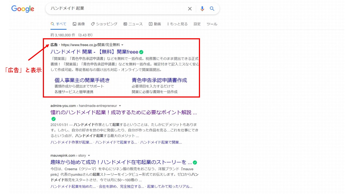Open result 趣味から始めて成功！ハンドメイド在宅起業

(x=121, y=162)
